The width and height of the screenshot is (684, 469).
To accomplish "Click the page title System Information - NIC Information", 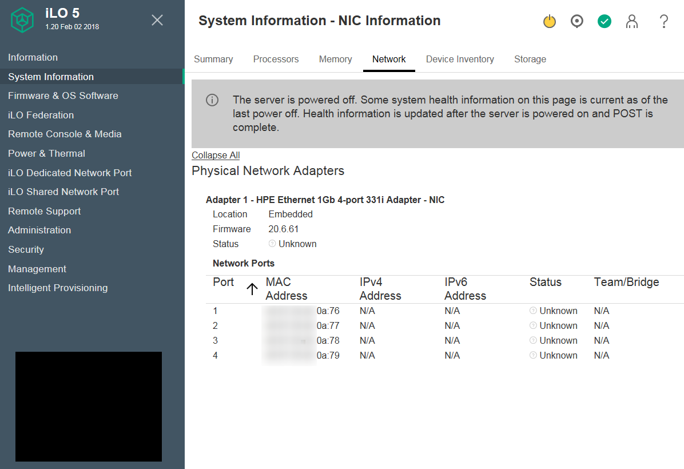I will tap(319, 21).
